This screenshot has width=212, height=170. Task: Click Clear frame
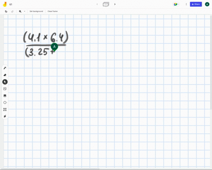coord(53,12)
